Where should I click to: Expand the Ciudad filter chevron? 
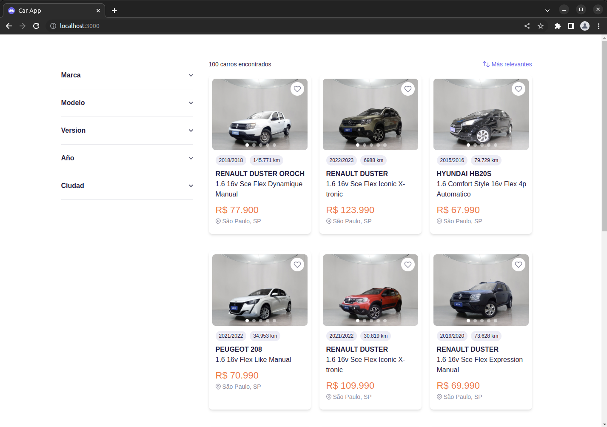point(191,186)
